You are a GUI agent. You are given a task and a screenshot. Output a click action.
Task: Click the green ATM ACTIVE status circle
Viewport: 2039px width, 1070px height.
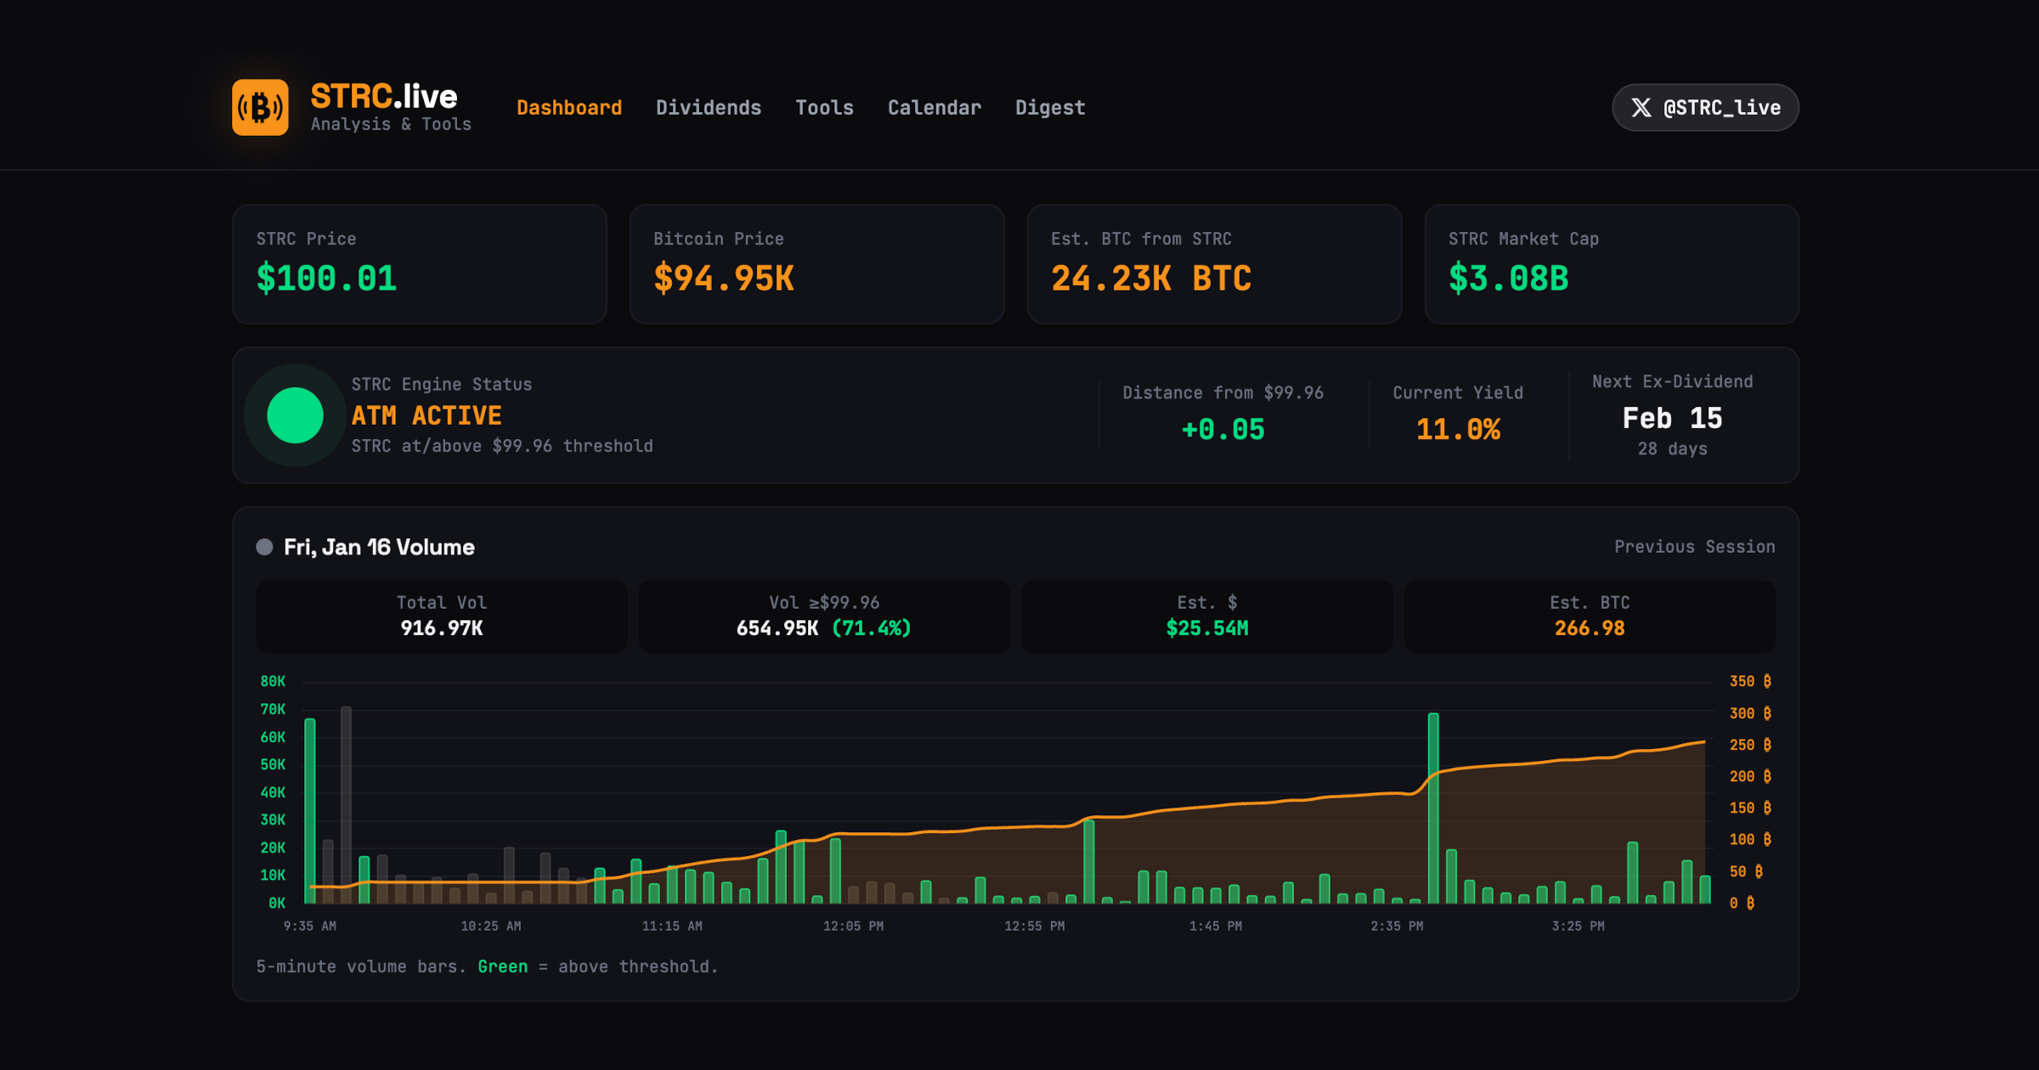pos(295,415)
